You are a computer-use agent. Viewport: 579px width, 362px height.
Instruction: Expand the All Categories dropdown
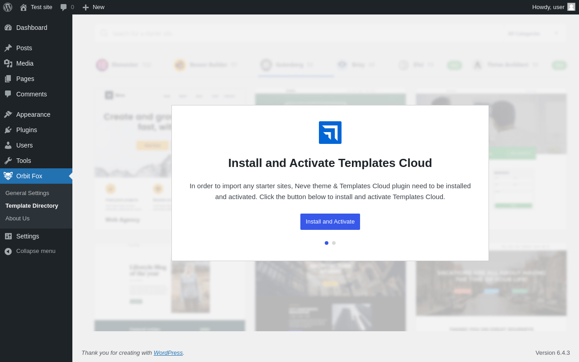tap(533, 33)
